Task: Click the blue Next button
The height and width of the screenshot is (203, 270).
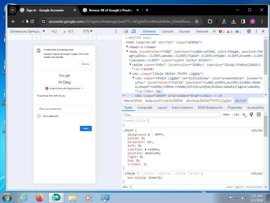Action: (86, 128)
